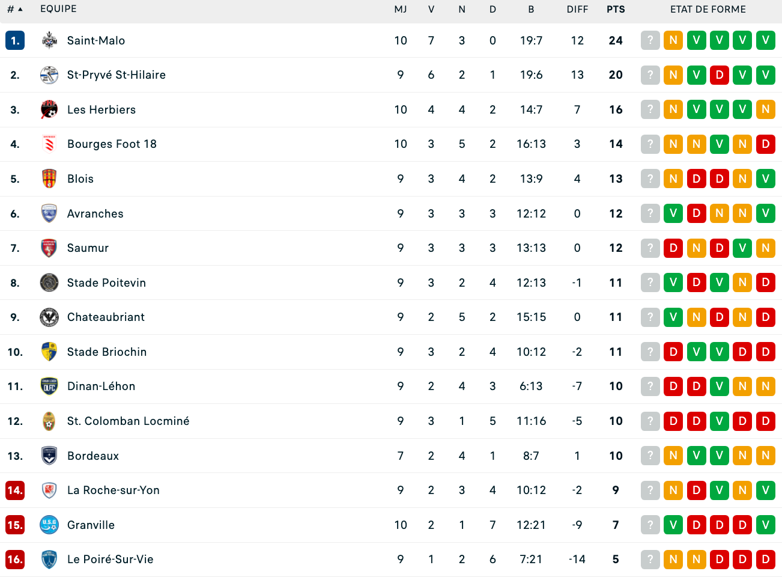782x577 pixels.
Task: Click Bourges Foot 18's red D result
Action: click(766, 144)
